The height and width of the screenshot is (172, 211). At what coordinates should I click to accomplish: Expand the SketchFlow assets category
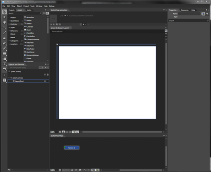9,21
